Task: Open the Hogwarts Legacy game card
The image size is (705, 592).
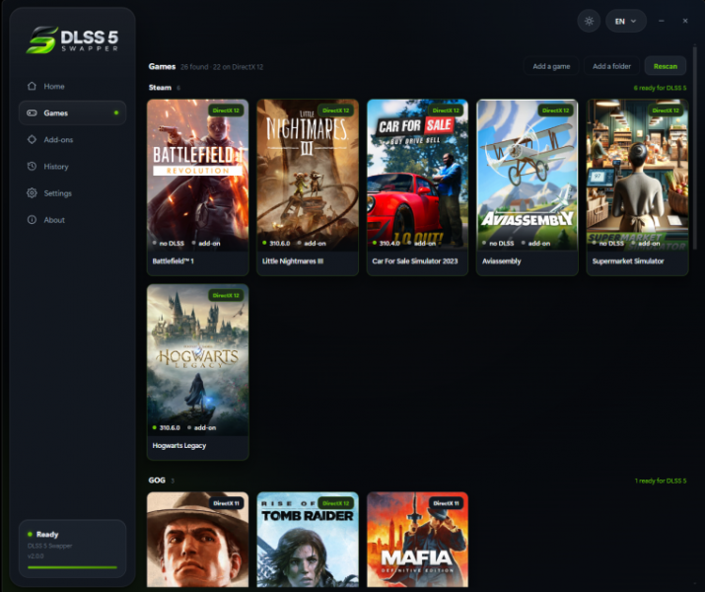Action: tap(198, 372)
